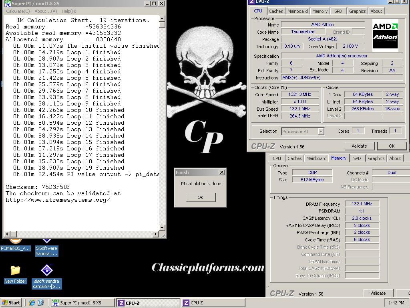Open SiSoftware Sandra L... desktop icon
This screenshot has height=308, width=410.
(46, 247)
